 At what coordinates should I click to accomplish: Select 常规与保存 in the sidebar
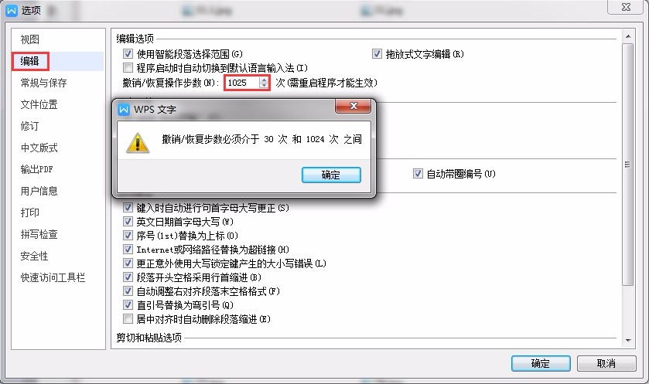click(44, 83)
